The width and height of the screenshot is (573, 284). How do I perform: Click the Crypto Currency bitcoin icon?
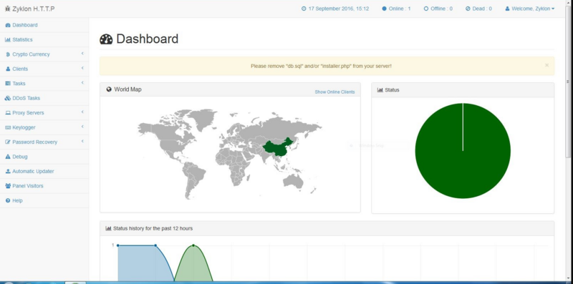(8, 54)
